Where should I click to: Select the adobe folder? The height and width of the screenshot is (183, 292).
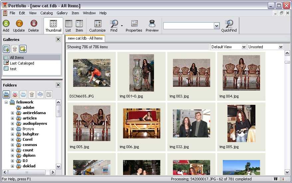coord(29,107)
